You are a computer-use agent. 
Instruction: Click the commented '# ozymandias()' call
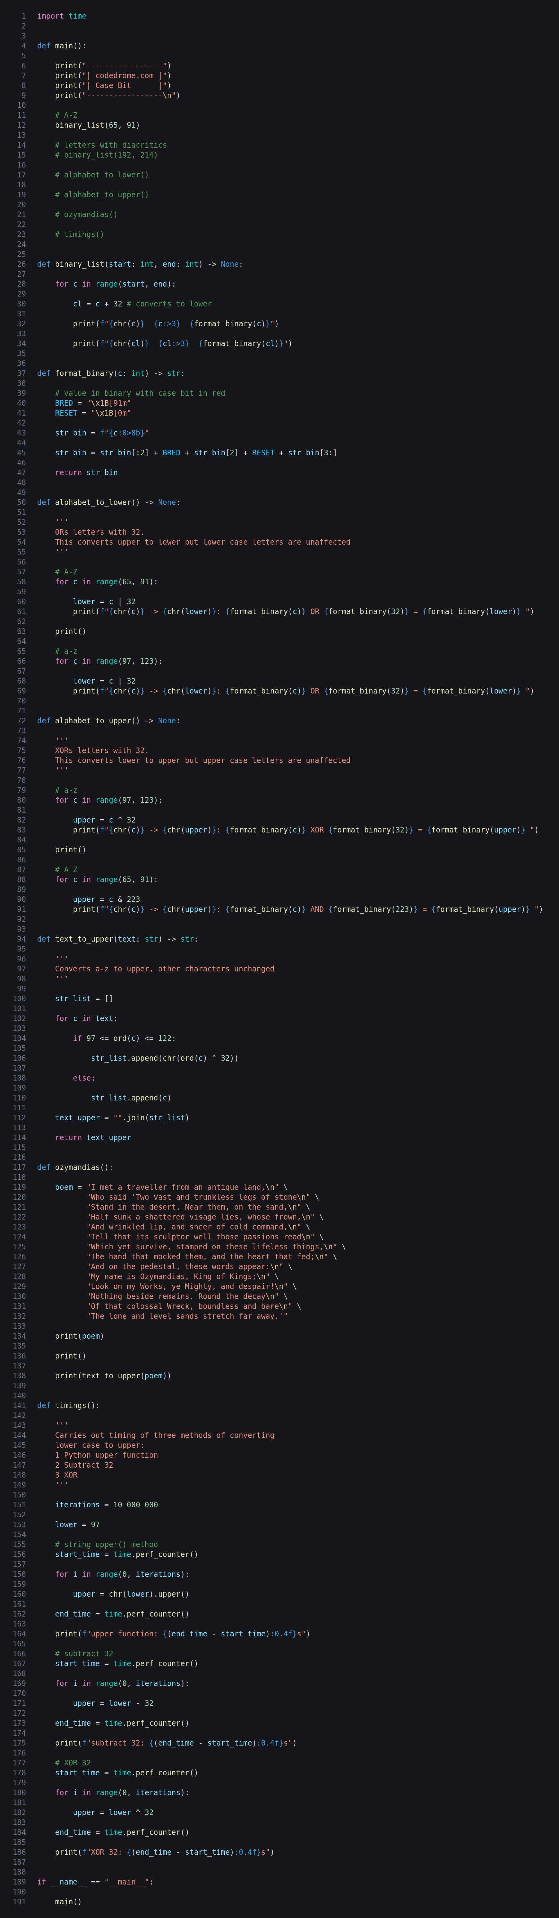[x=86, y=214]
